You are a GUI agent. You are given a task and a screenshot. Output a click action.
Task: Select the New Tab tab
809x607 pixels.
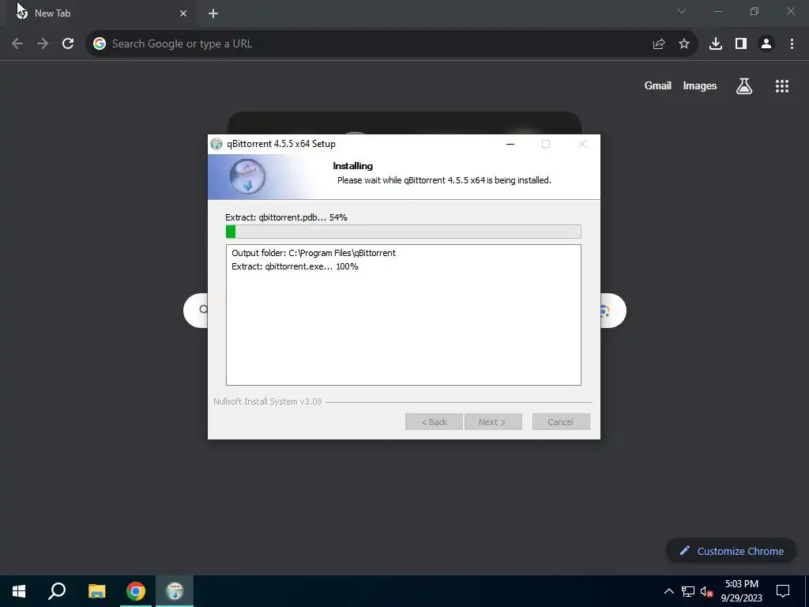(100, 13)
